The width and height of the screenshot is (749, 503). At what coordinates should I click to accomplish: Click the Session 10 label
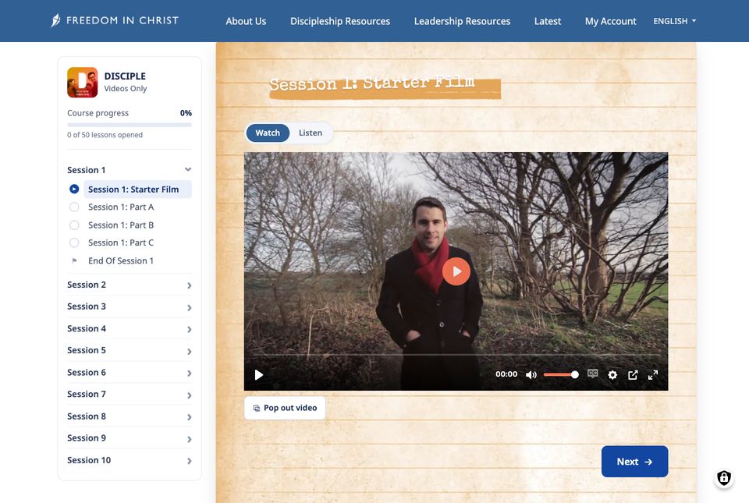89,460
